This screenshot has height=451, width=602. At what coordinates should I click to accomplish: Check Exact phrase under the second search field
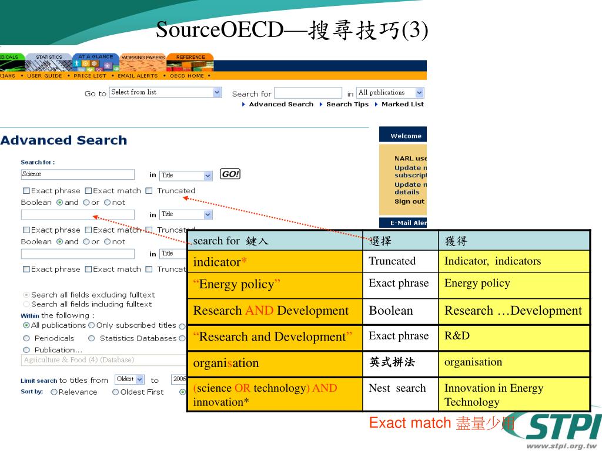coord(26,230)
